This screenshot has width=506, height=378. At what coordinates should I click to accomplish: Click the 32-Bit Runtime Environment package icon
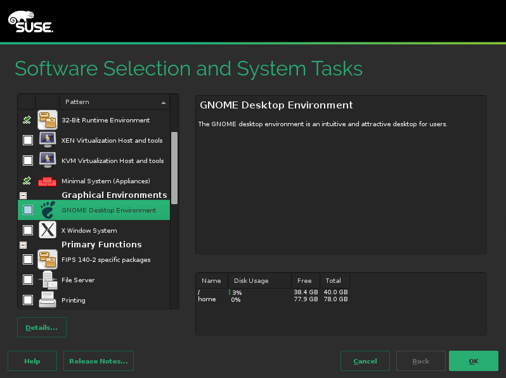coord(48,120)
